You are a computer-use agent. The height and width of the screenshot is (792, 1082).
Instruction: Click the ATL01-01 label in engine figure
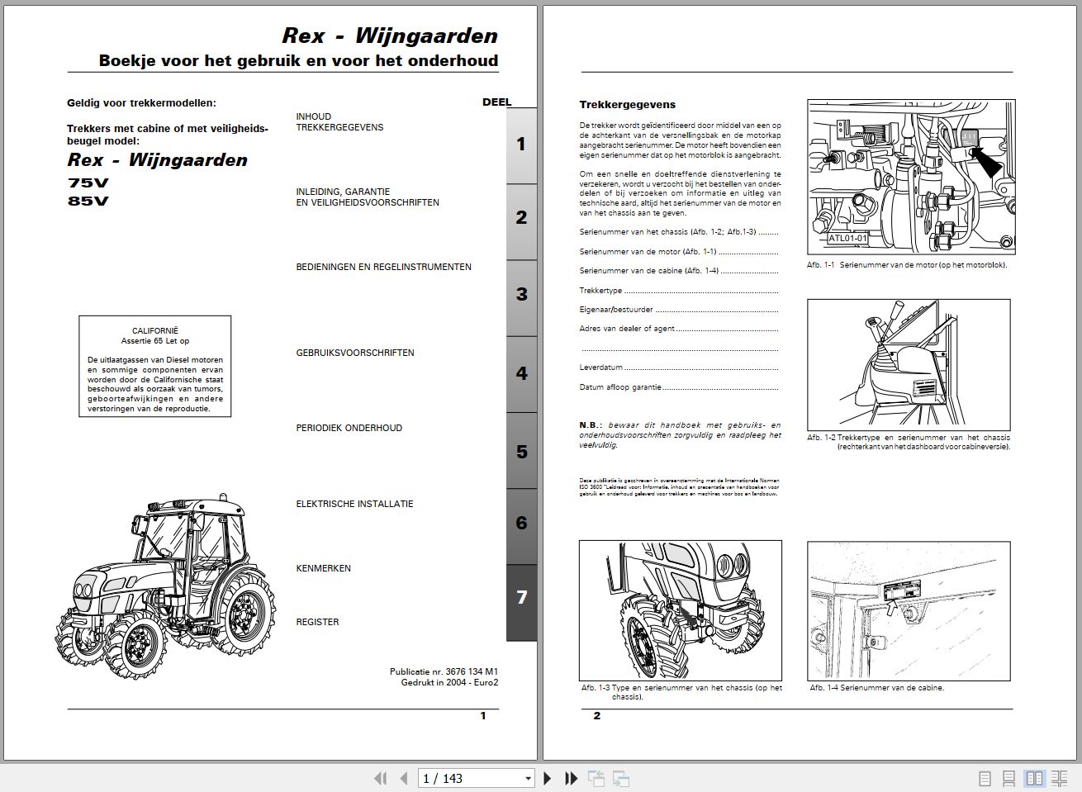(x=848, y=238)
